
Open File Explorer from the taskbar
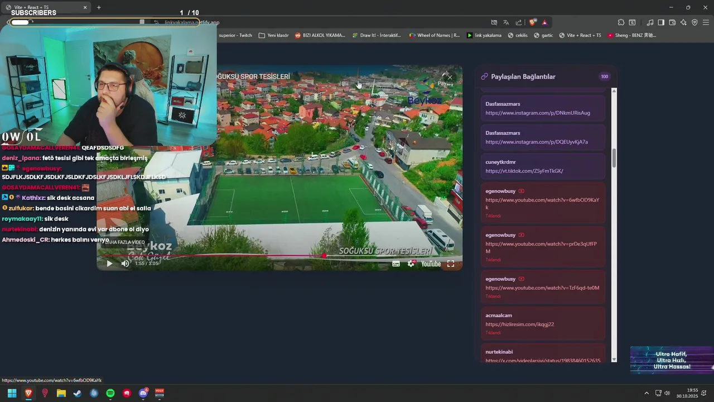(61, 393)
